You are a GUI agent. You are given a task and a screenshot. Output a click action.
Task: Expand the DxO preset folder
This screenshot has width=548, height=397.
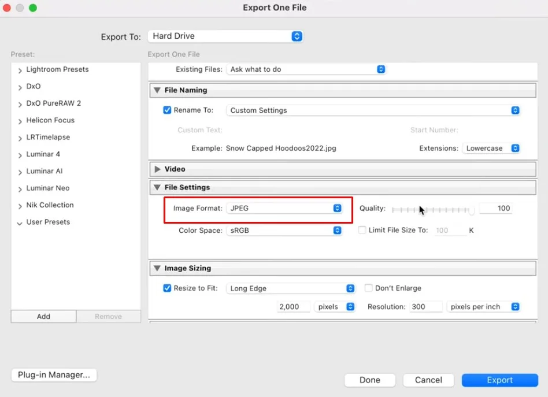20,87
